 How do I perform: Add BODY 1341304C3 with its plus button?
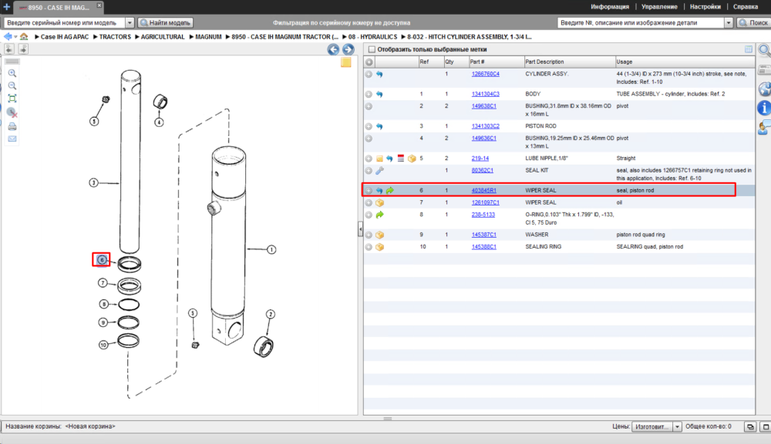point(369,94)
